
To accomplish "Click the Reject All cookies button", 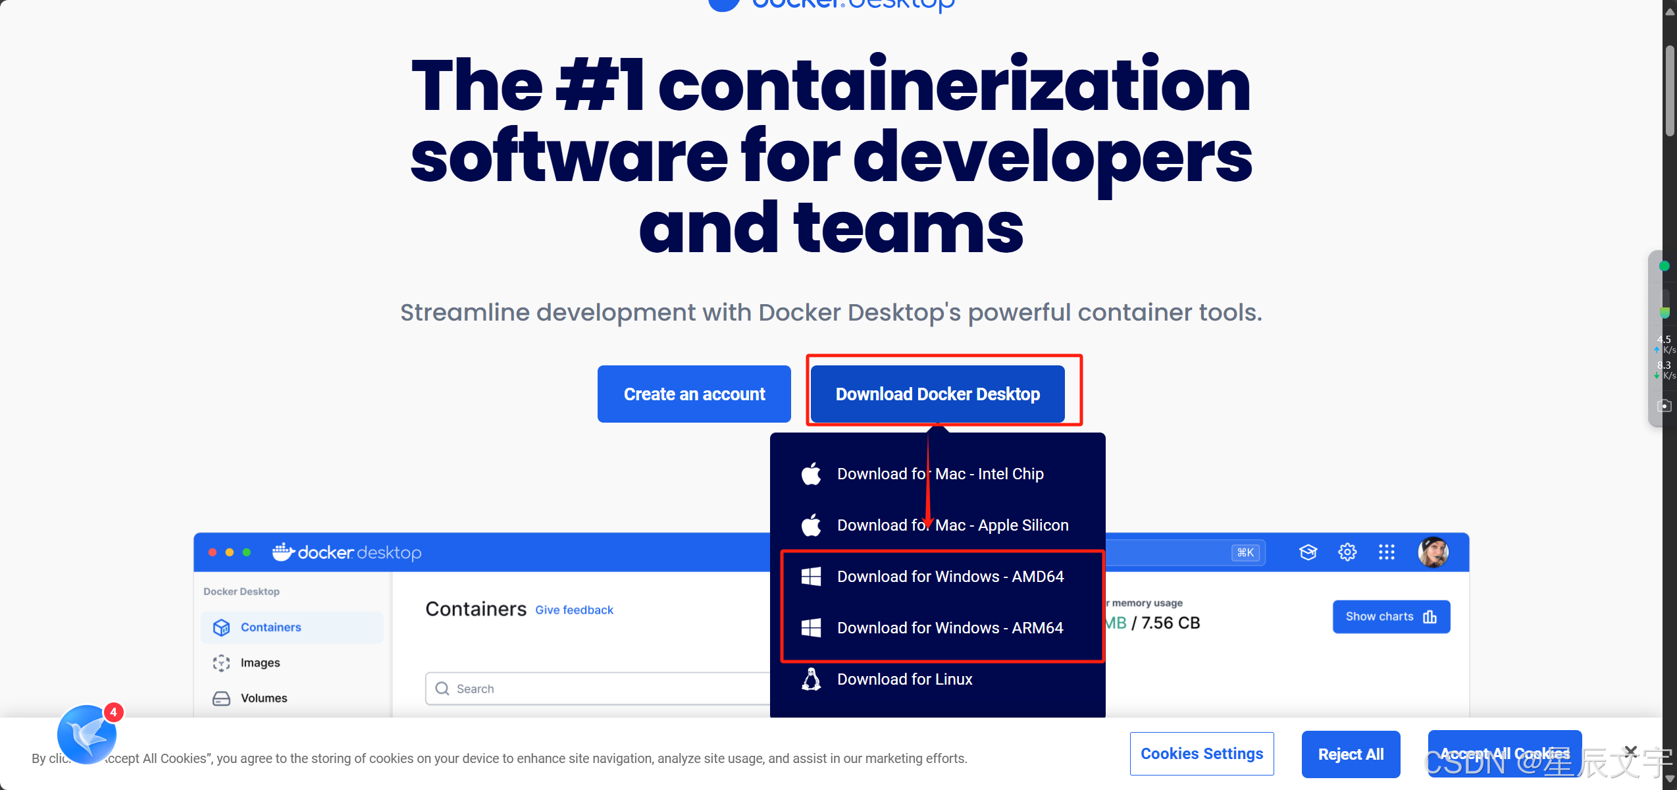I will [1351, 754].
